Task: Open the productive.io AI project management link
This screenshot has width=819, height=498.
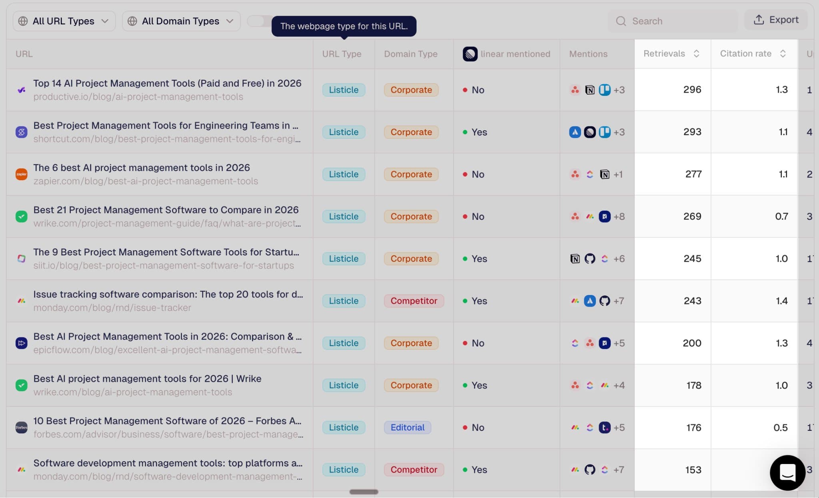Action: coord(167,83)
